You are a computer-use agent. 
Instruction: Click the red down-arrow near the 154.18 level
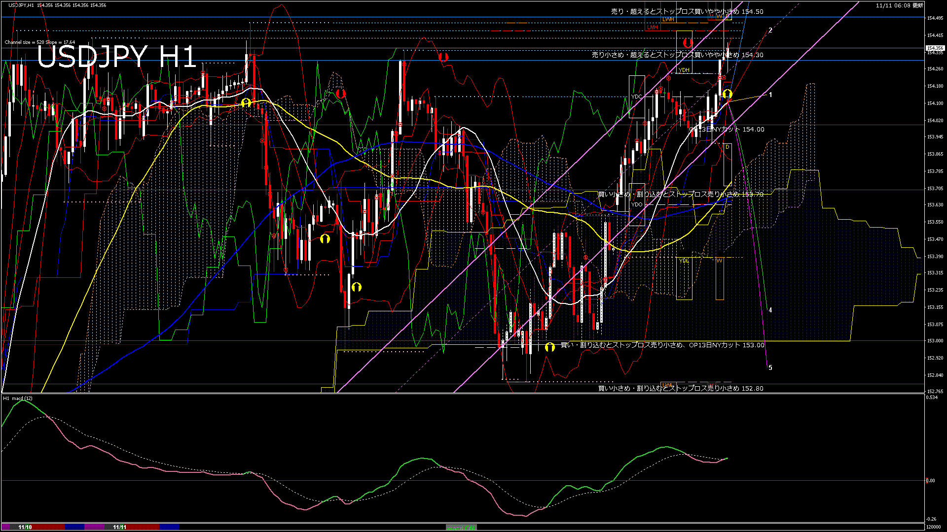point(341,93)
